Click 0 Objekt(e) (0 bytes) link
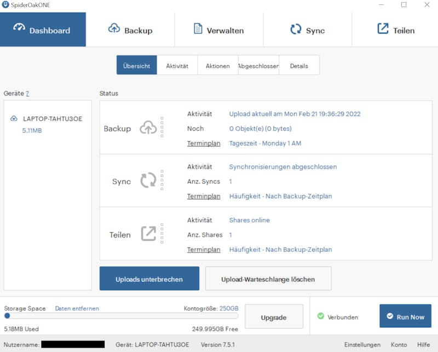438x352 pixels. click(261, 129)
